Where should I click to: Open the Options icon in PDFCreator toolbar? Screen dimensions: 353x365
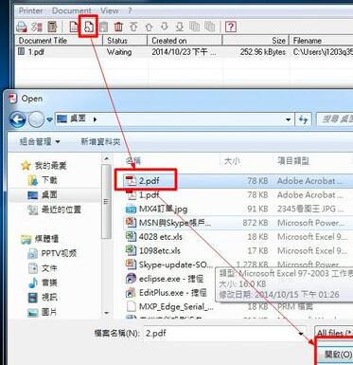[x=37, y=27]
